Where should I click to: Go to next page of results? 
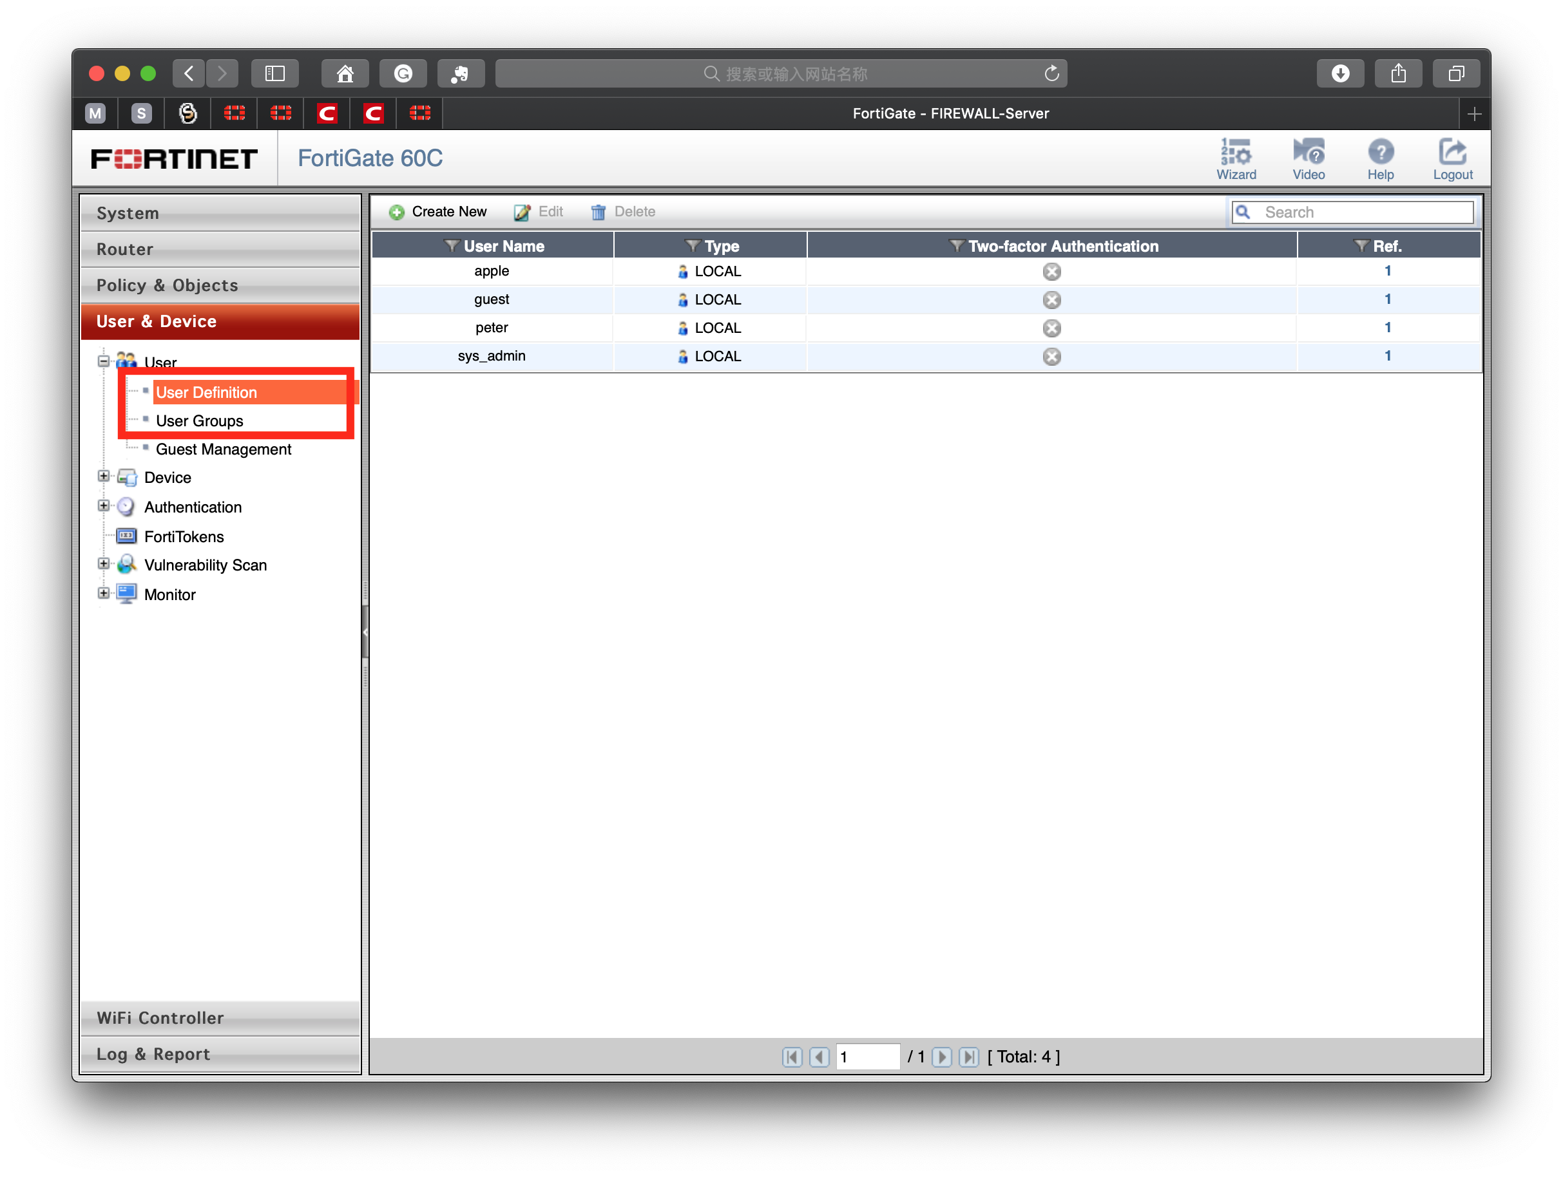[941, 1056]
